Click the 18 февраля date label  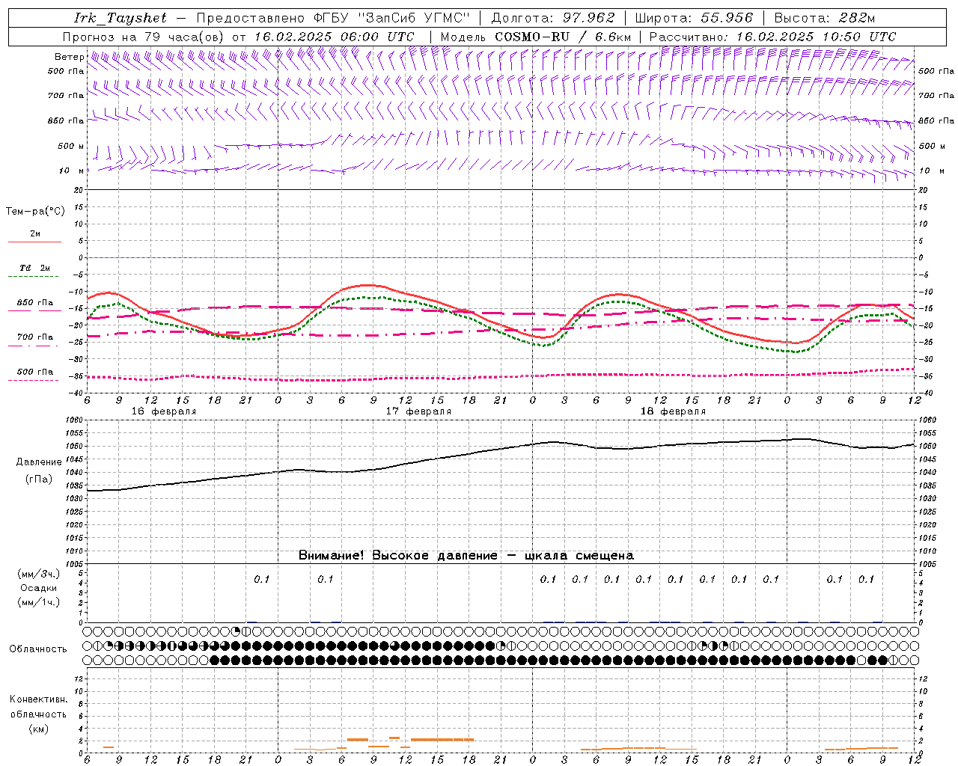point(673,411)
